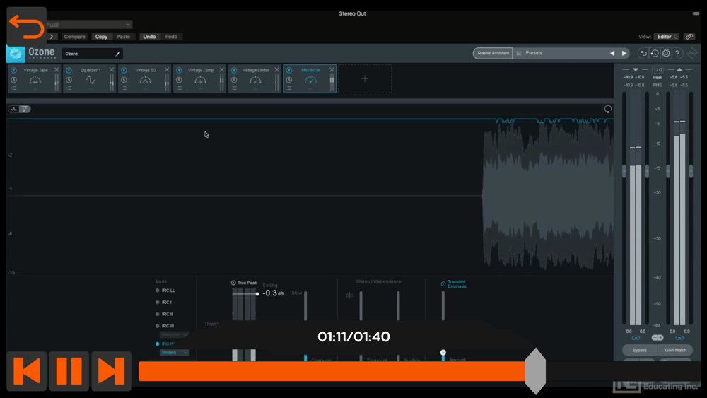
Task: Select the previous preset arrow
Action: 612,53
